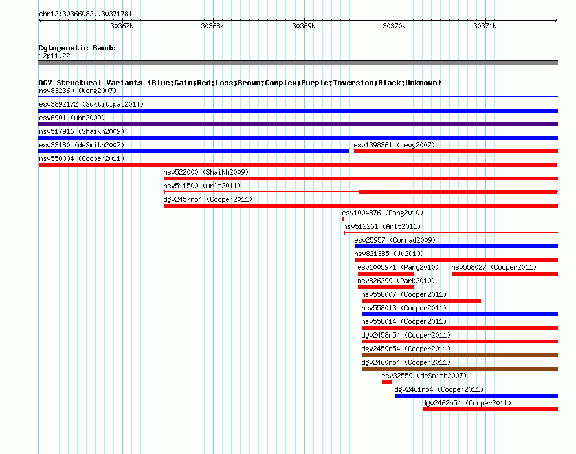Select nsv512261 (Arlt2011) variant label
The image size is (576, 454).
(x=382, y=226)
